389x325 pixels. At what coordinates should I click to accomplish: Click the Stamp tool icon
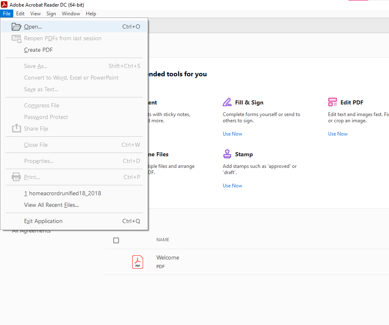tap(227, 153)
